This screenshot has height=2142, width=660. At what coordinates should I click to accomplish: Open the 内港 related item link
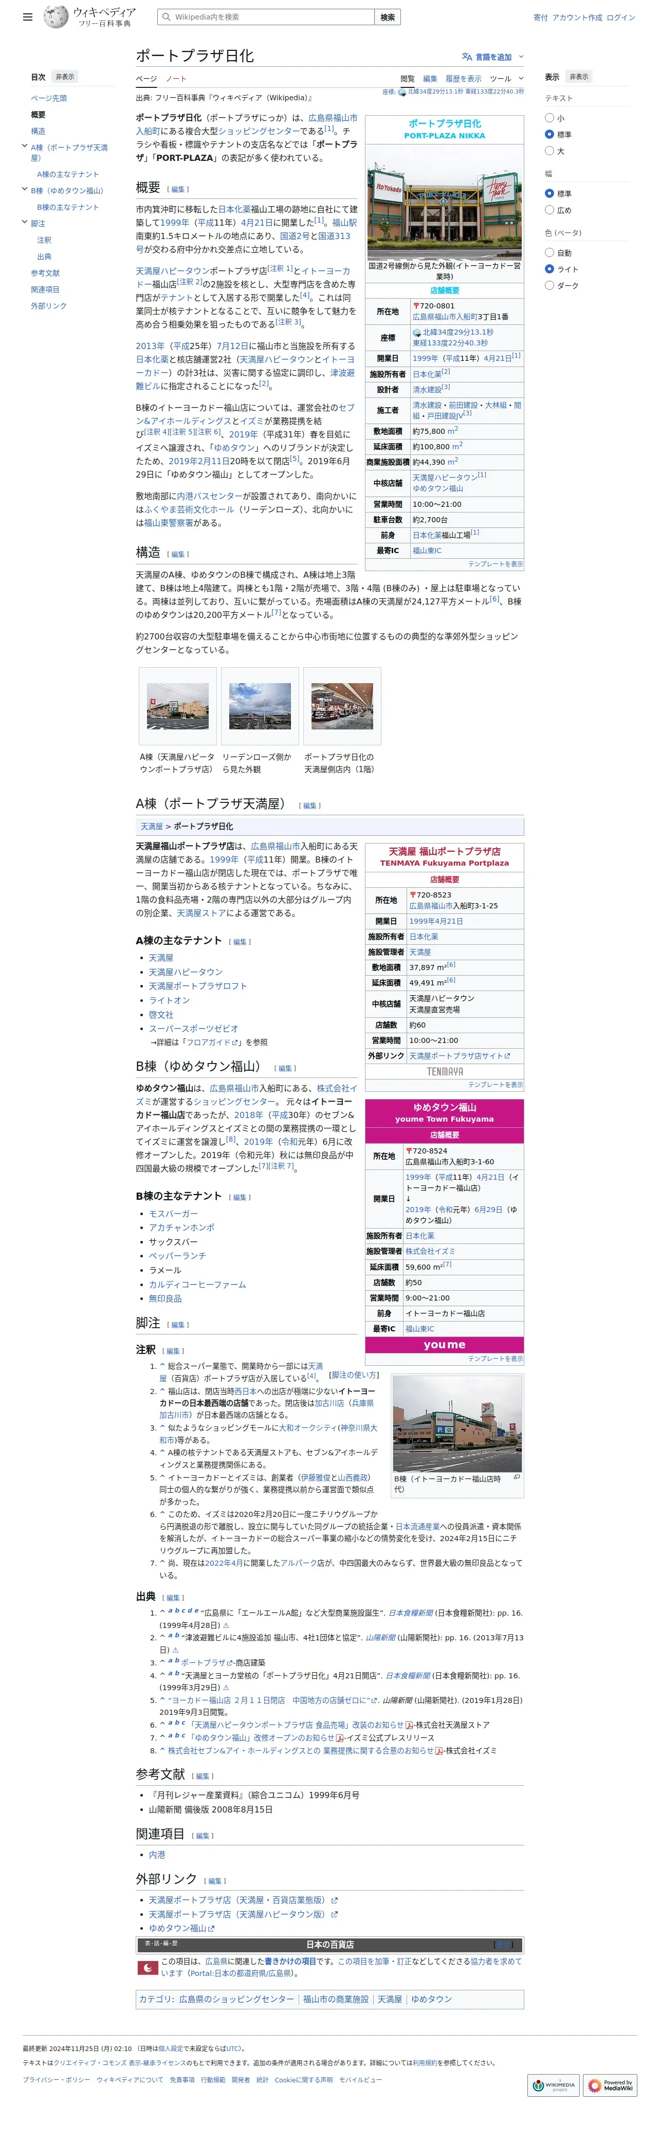[157, 1854]
